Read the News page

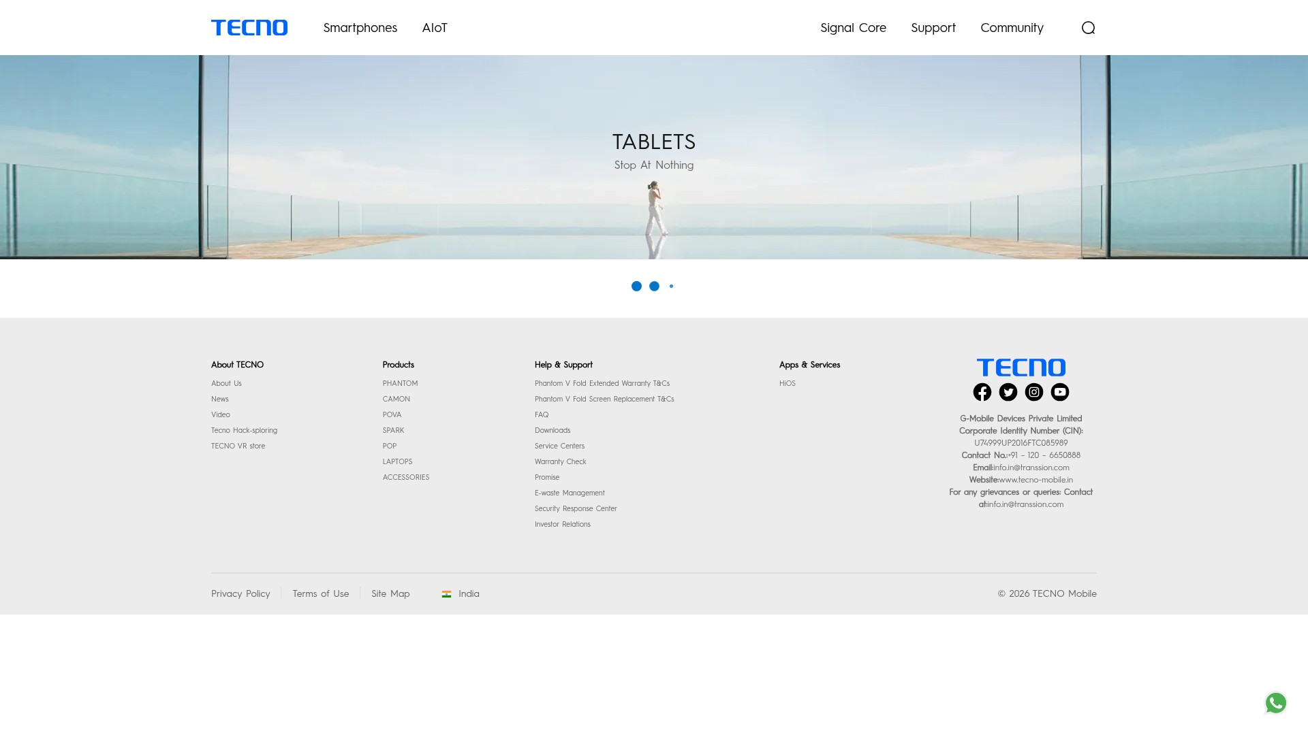[220, 399]
